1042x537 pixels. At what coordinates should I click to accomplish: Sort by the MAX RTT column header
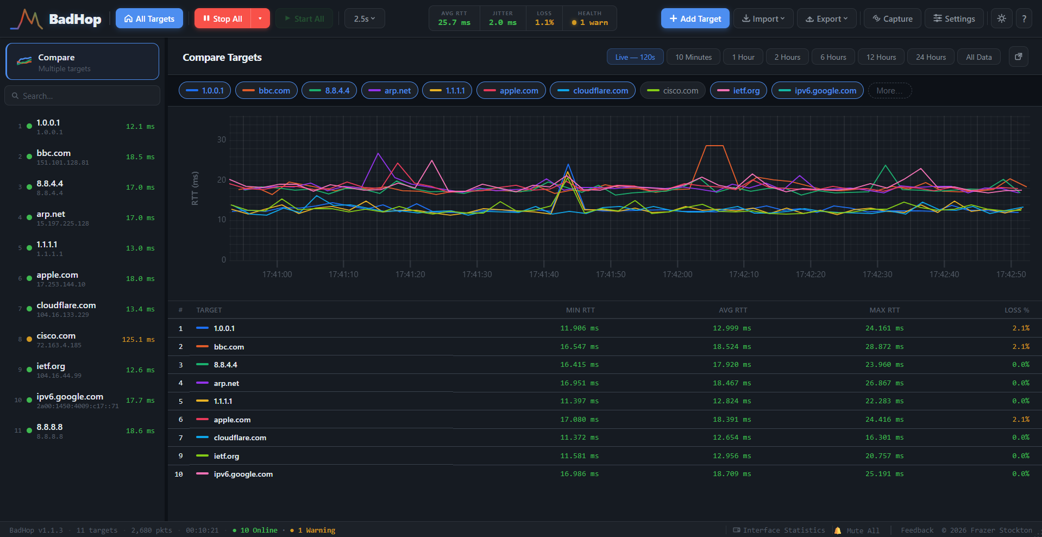coord(884,310)
